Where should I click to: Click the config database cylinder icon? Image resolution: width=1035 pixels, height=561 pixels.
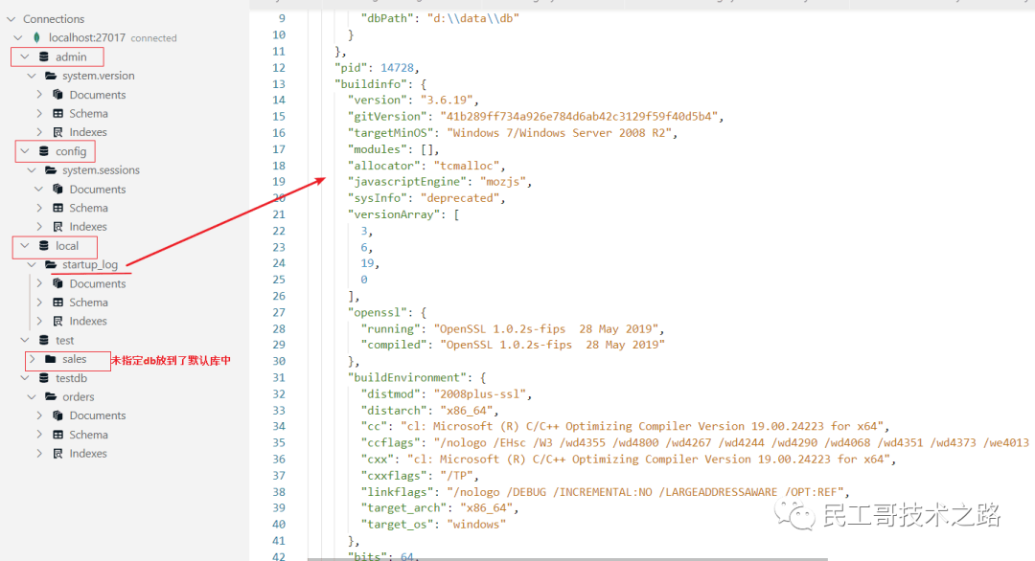(44, 151)
